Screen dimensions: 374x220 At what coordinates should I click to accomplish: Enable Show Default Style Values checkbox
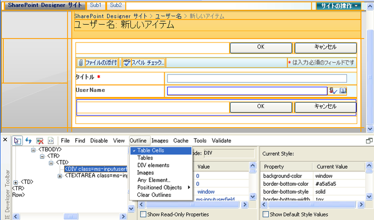coord(266,214)
